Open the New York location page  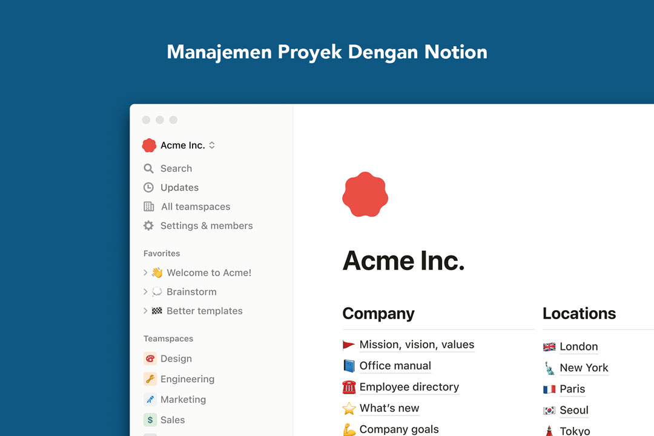584,368
